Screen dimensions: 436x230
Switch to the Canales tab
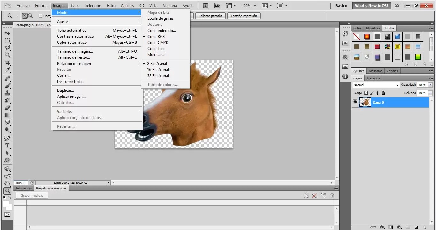pos(392,71)
